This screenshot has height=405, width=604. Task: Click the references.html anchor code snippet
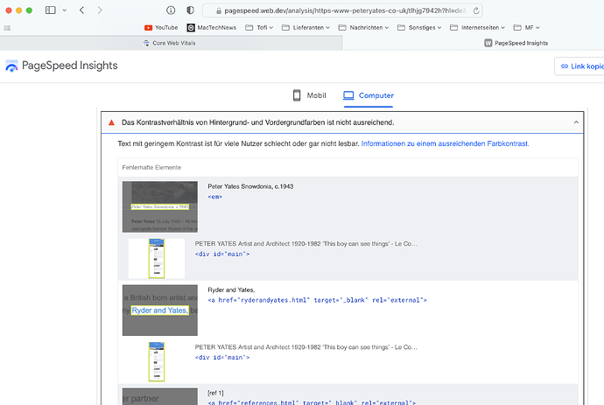[312, 402]
